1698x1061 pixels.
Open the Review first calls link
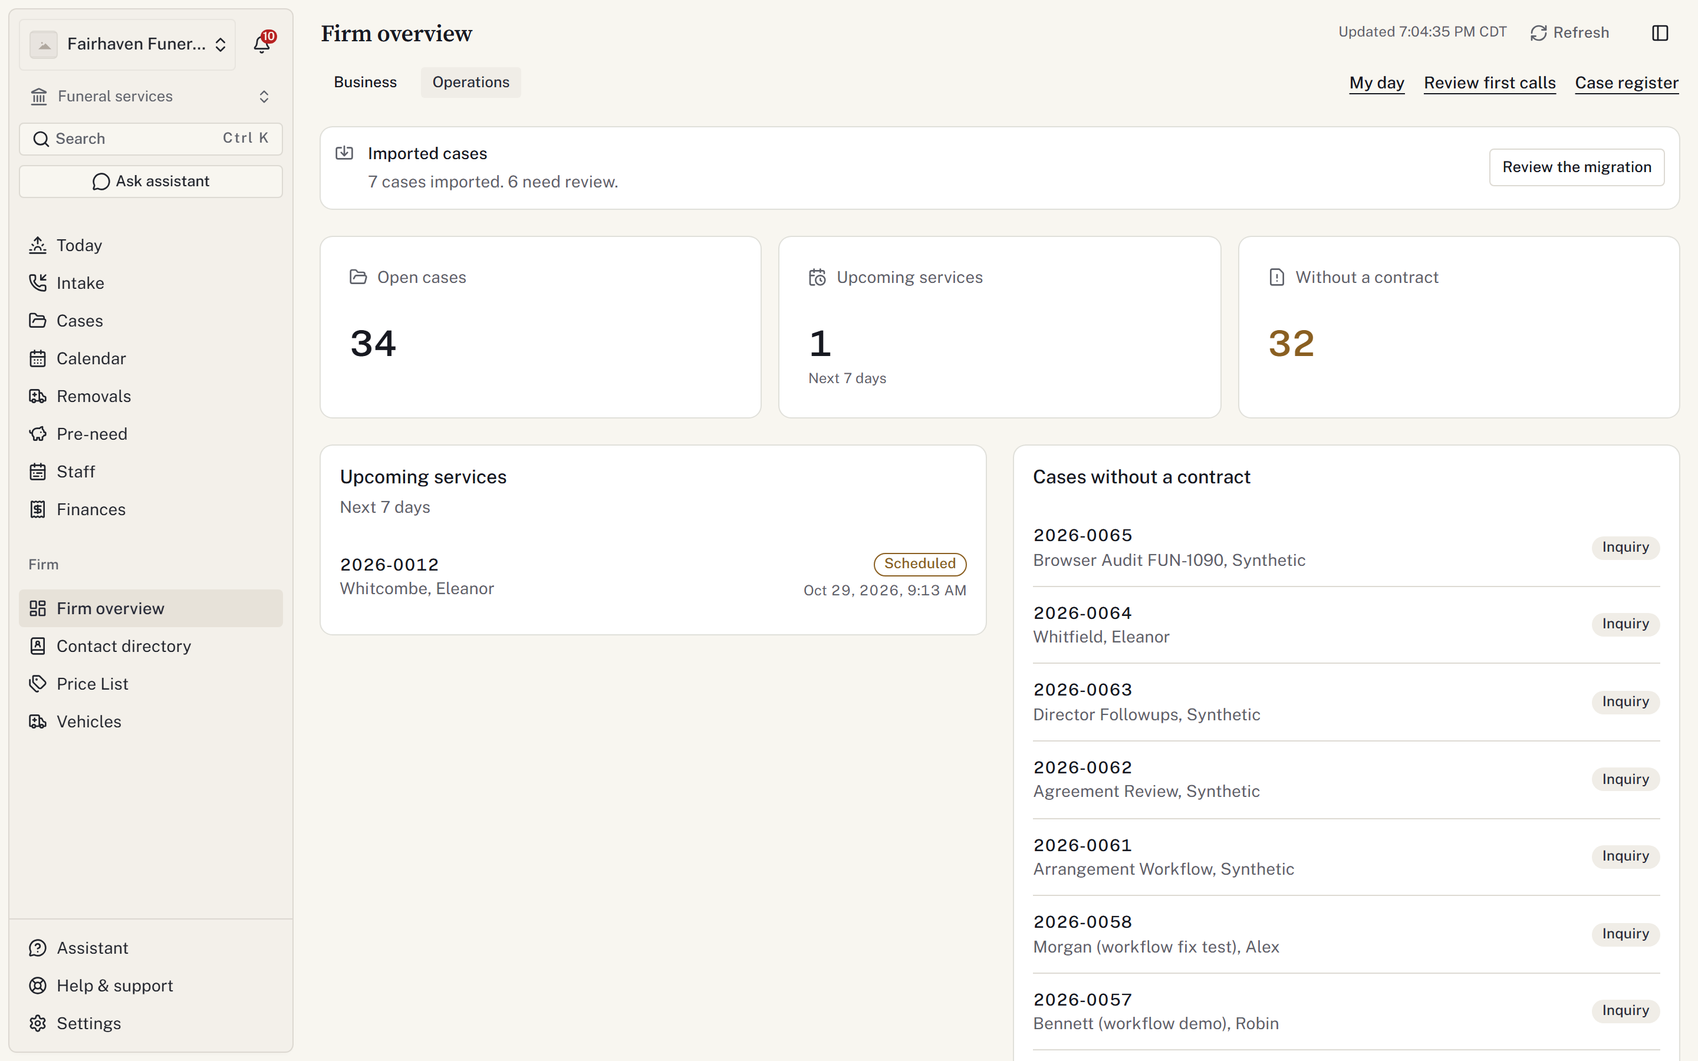point(1490,83)
